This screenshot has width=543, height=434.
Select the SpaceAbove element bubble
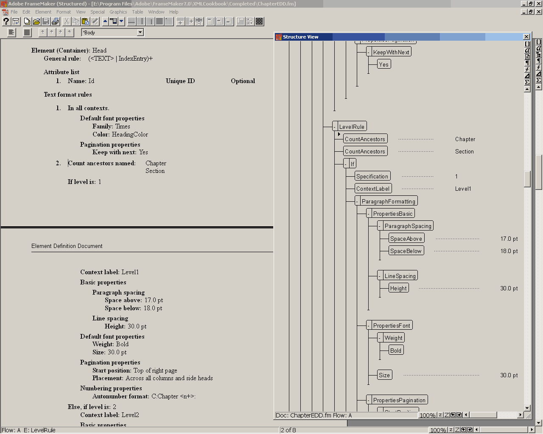pyautogui.click(x=406, y=239)
